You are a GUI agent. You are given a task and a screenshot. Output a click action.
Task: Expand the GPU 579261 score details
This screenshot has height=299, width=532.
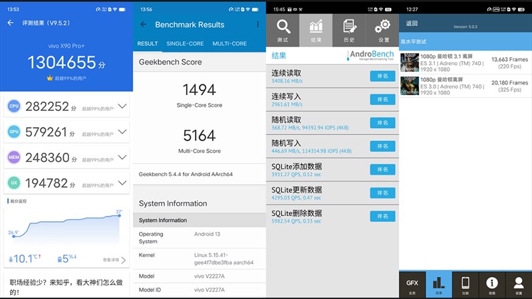pos(122,132)
